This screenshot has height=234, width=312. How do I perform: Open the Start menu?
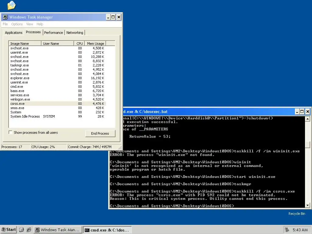coord(9,230)
